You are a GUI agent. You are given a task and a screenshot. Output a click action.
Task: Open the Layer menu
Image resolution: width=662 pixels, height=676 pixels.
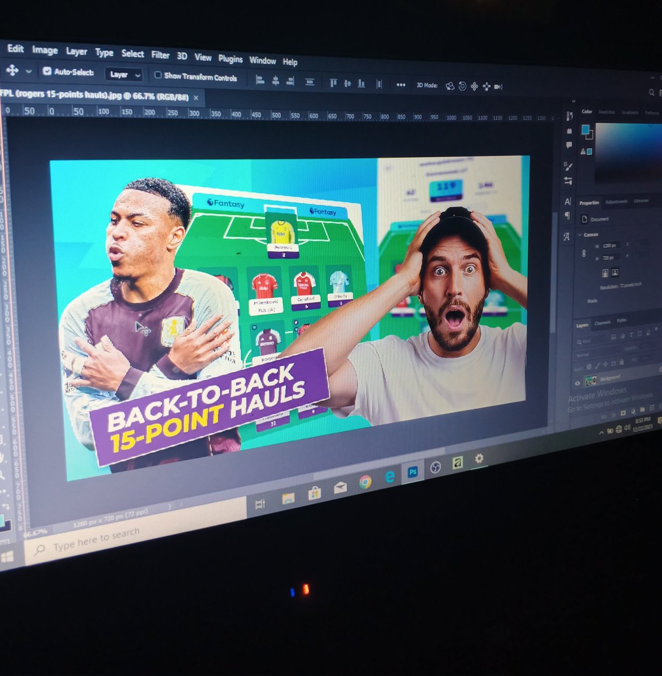pos(77,51)
